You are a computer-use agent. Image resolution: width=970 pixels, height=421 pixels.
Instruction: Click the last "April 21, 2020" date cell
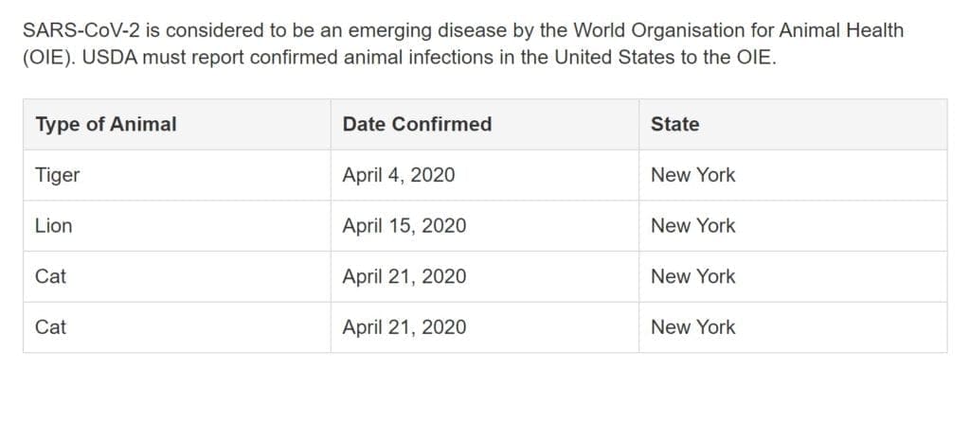(x=485, y=327)
